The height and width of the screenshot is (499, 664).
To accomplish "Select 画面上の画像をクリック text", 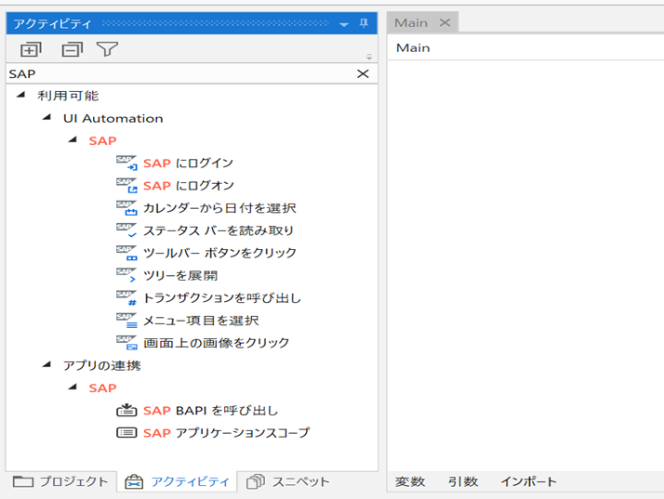I will (x=217, y=343).
